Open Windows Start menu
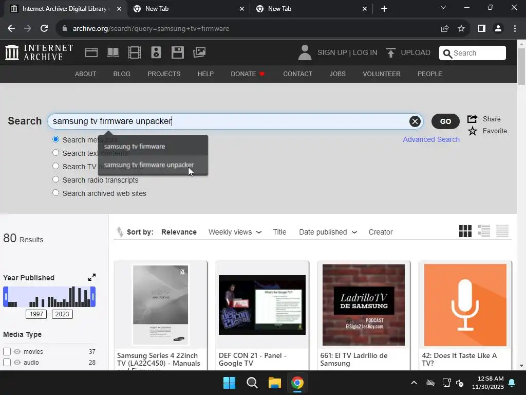The width and height of the screenshot is (526, 395). tap(230, 383)
